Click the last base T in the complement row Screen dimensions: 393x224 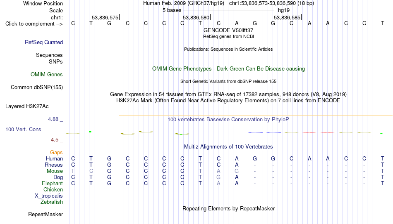click(383, 24)
